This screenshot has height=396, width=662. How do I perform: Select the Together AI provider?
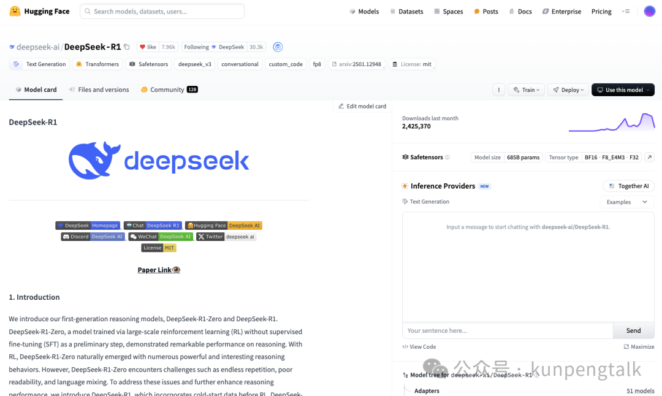coord(628,186)
